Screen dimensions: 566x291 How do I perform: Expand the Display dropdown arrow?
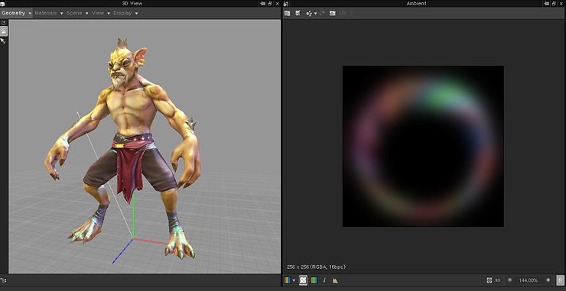[136, 13]
